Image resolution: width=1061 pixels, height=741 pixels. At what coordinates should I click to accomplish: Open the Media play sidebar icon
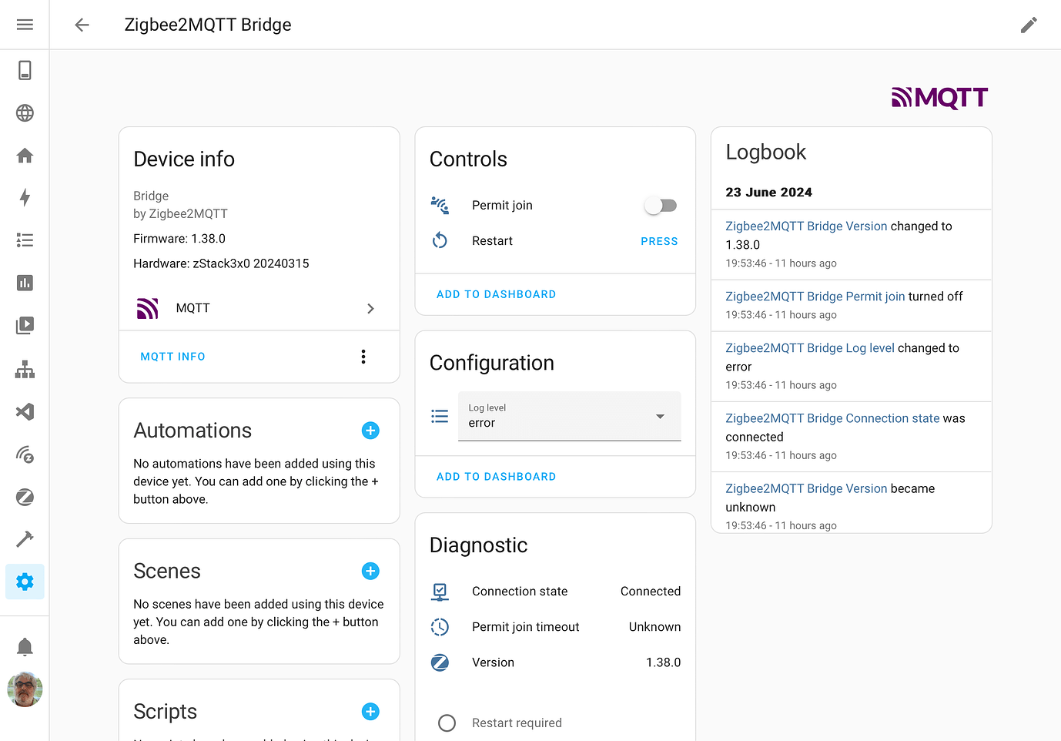coord(25,325)
